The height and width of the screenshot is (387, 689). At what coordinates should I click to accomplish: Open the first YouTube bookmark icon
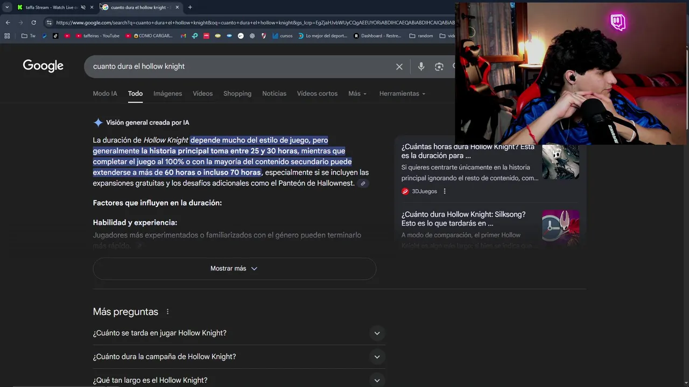67,36
